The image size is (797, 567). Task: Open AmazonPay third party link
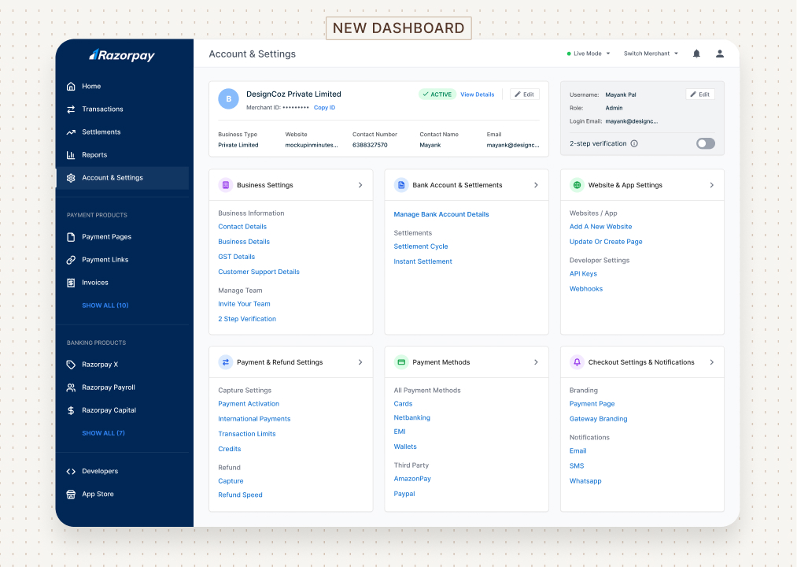[412, 479]
